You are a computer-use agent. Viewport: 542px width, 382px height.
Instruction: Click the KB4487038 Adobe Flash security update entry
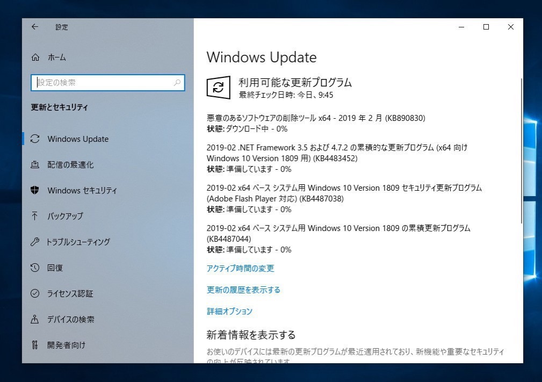(344, 193)
